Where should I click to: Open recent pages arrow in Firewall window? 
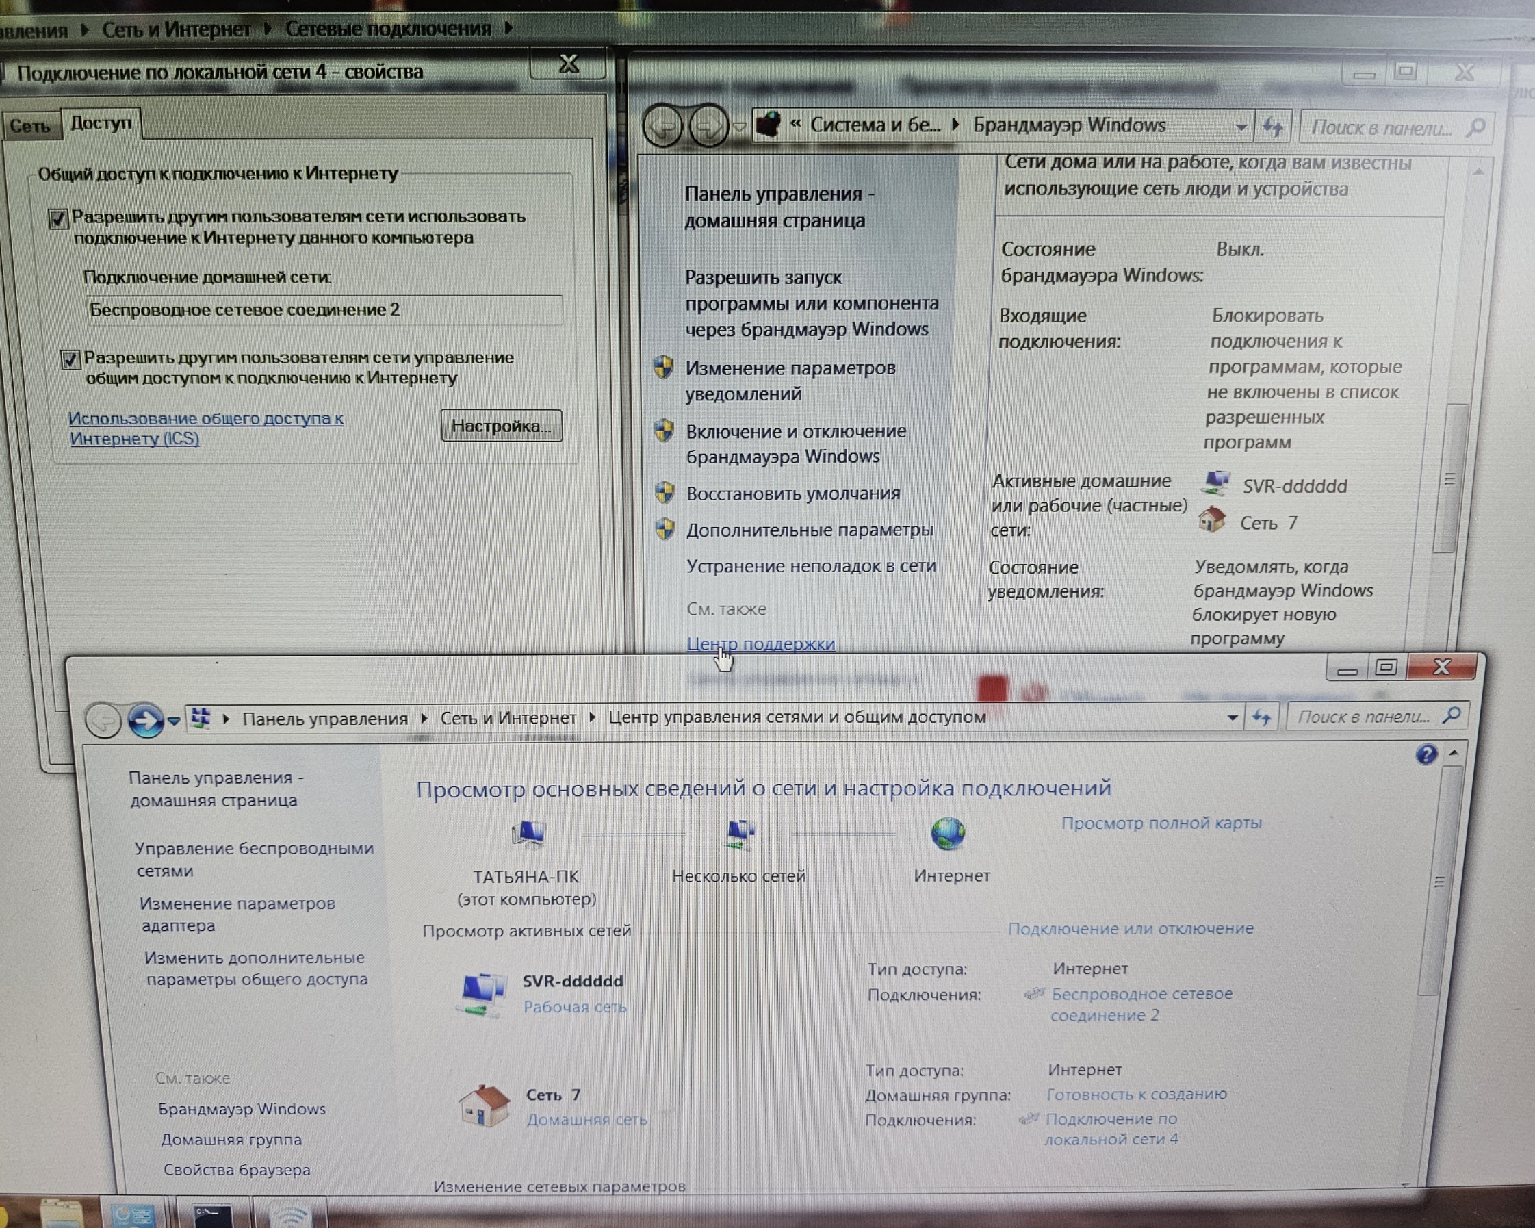(739, 127)
